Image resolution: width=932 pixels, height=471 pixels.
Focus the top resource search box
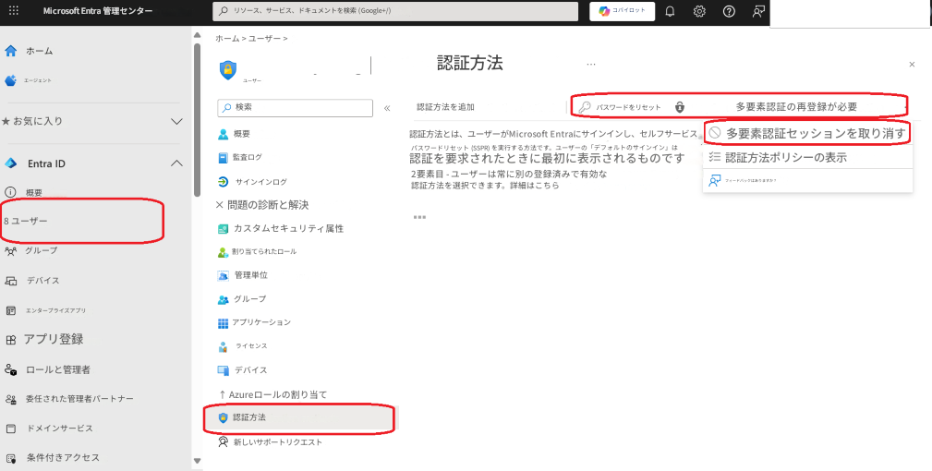pyautogui.click(x=395, y=11)
